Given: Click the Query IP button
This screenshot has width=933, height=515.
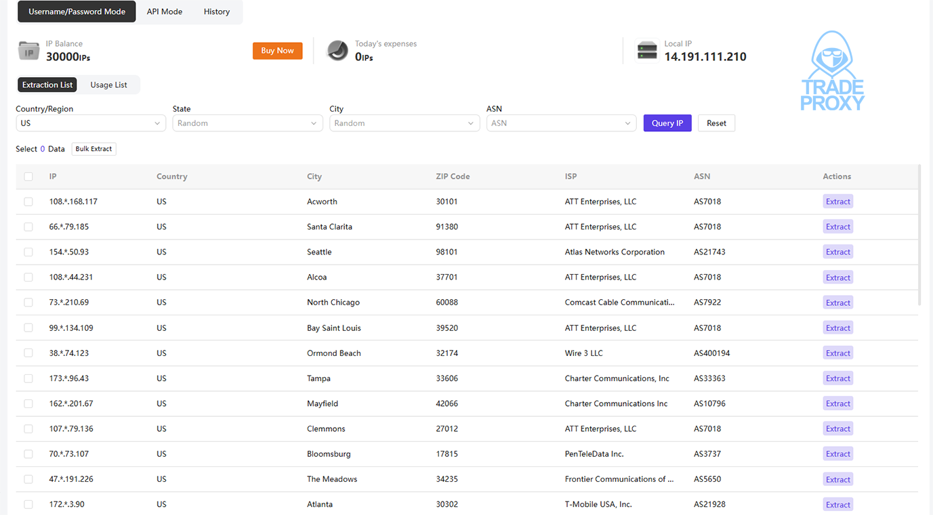Looking at the screenshot, I should (667, 123).
